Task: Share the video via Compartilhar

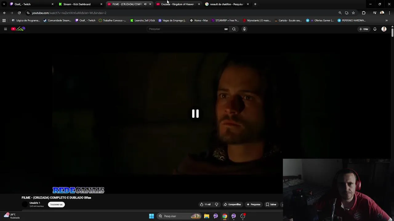Action: [232, 204]
